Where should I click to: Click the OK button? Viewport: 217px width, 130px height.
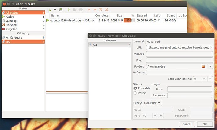click(x=205, y=124)
